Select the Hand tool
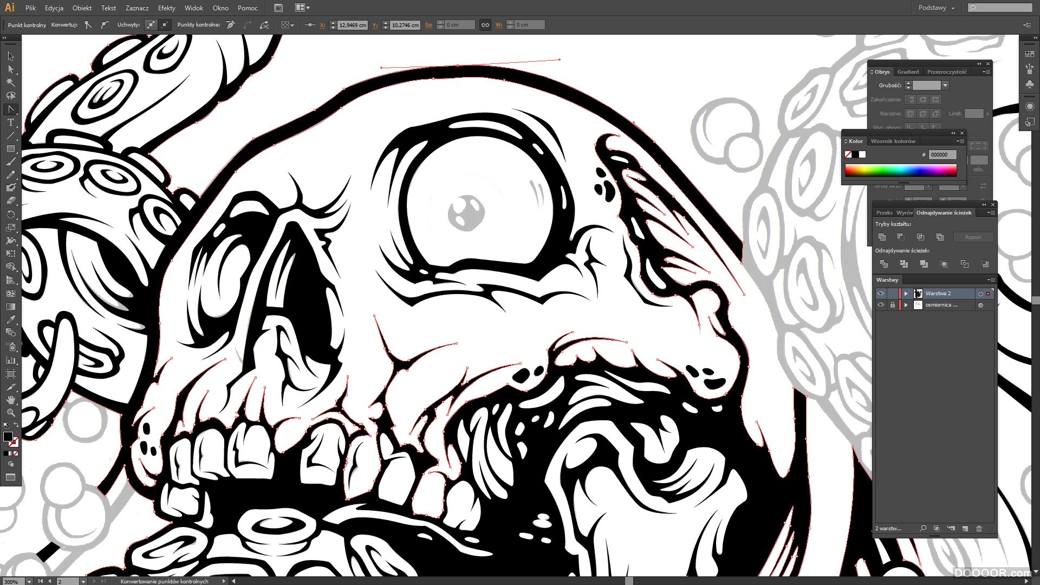The height and width of the screenshot is (585, 1040). click(10, 400)
